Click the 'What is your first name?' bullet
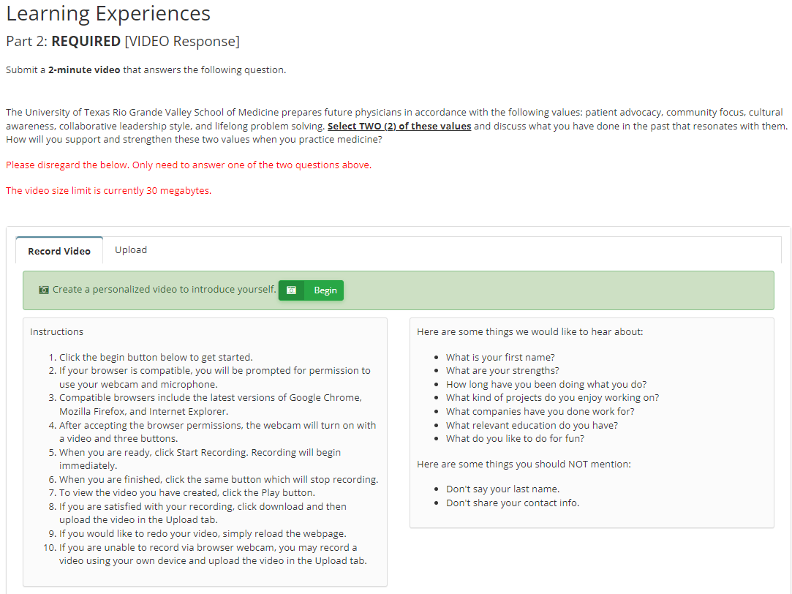This screenshot has width=792, height=594. [x=500, y=357]
